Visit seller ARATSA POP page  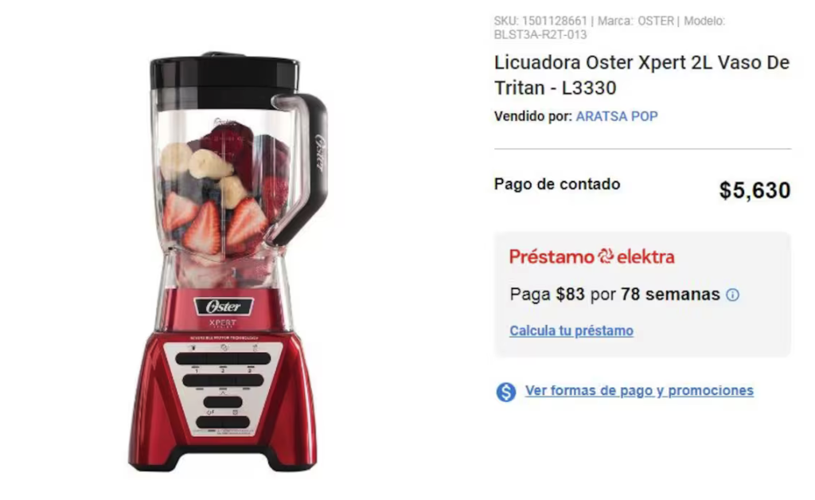pos(617,116)
